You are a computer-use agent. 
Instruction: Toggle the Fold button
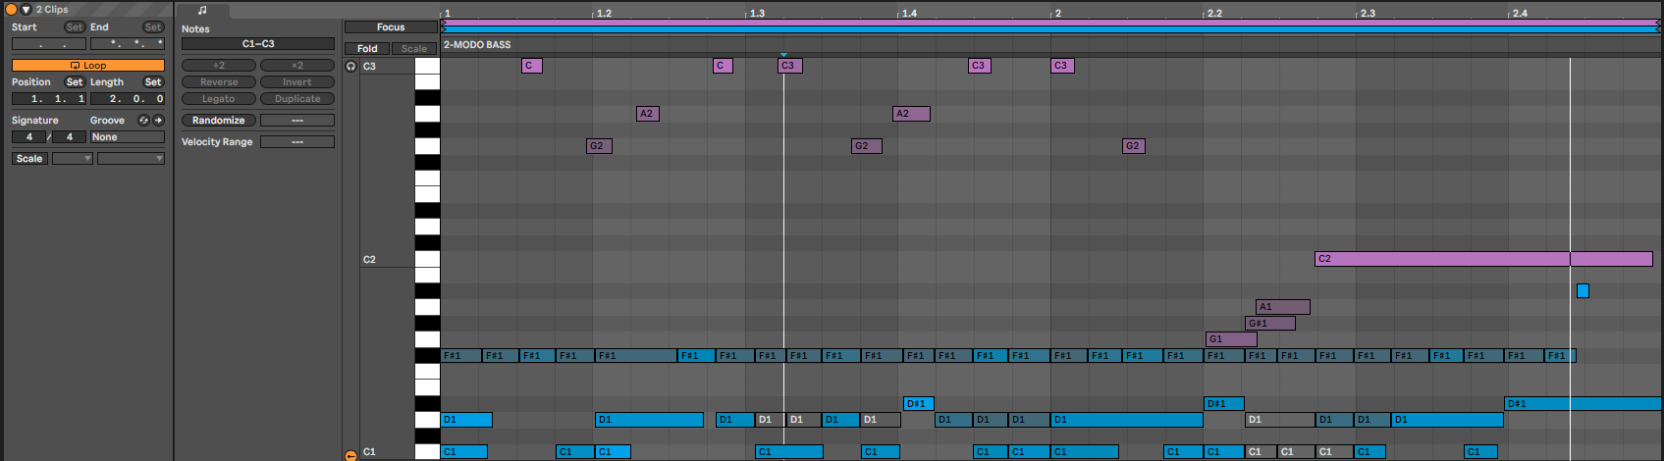pyautogui.click(x=367, y=48)
